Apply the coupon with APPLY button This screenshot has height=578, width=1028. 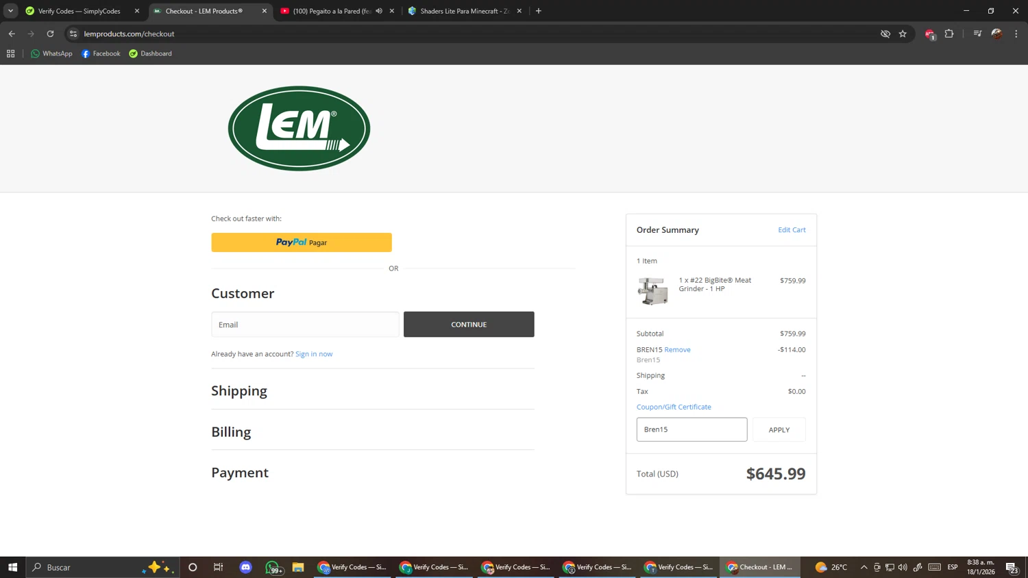coord(779,429)
